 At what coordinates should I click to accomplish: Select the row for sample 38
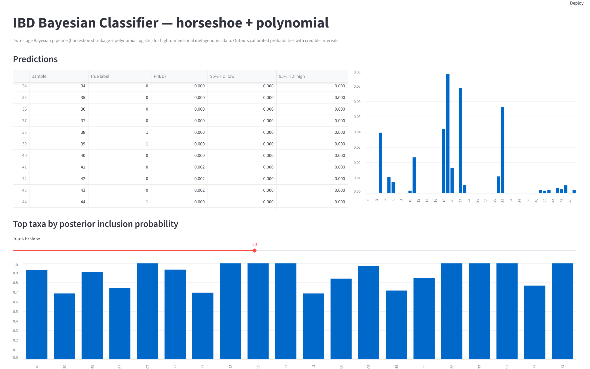[113, 132]
